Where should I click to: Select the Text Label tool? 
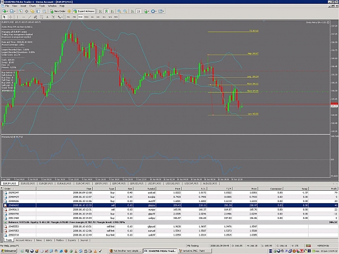[53, 17]
